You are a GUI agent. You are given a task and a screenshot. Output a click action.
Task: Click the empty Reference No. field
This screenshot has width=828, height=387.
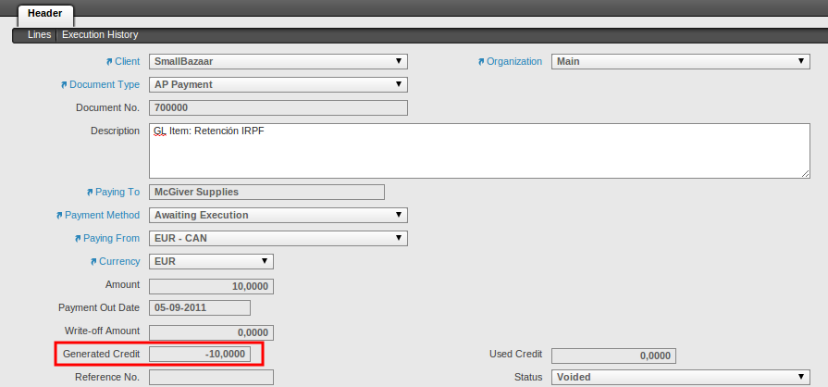pos(211,378)
